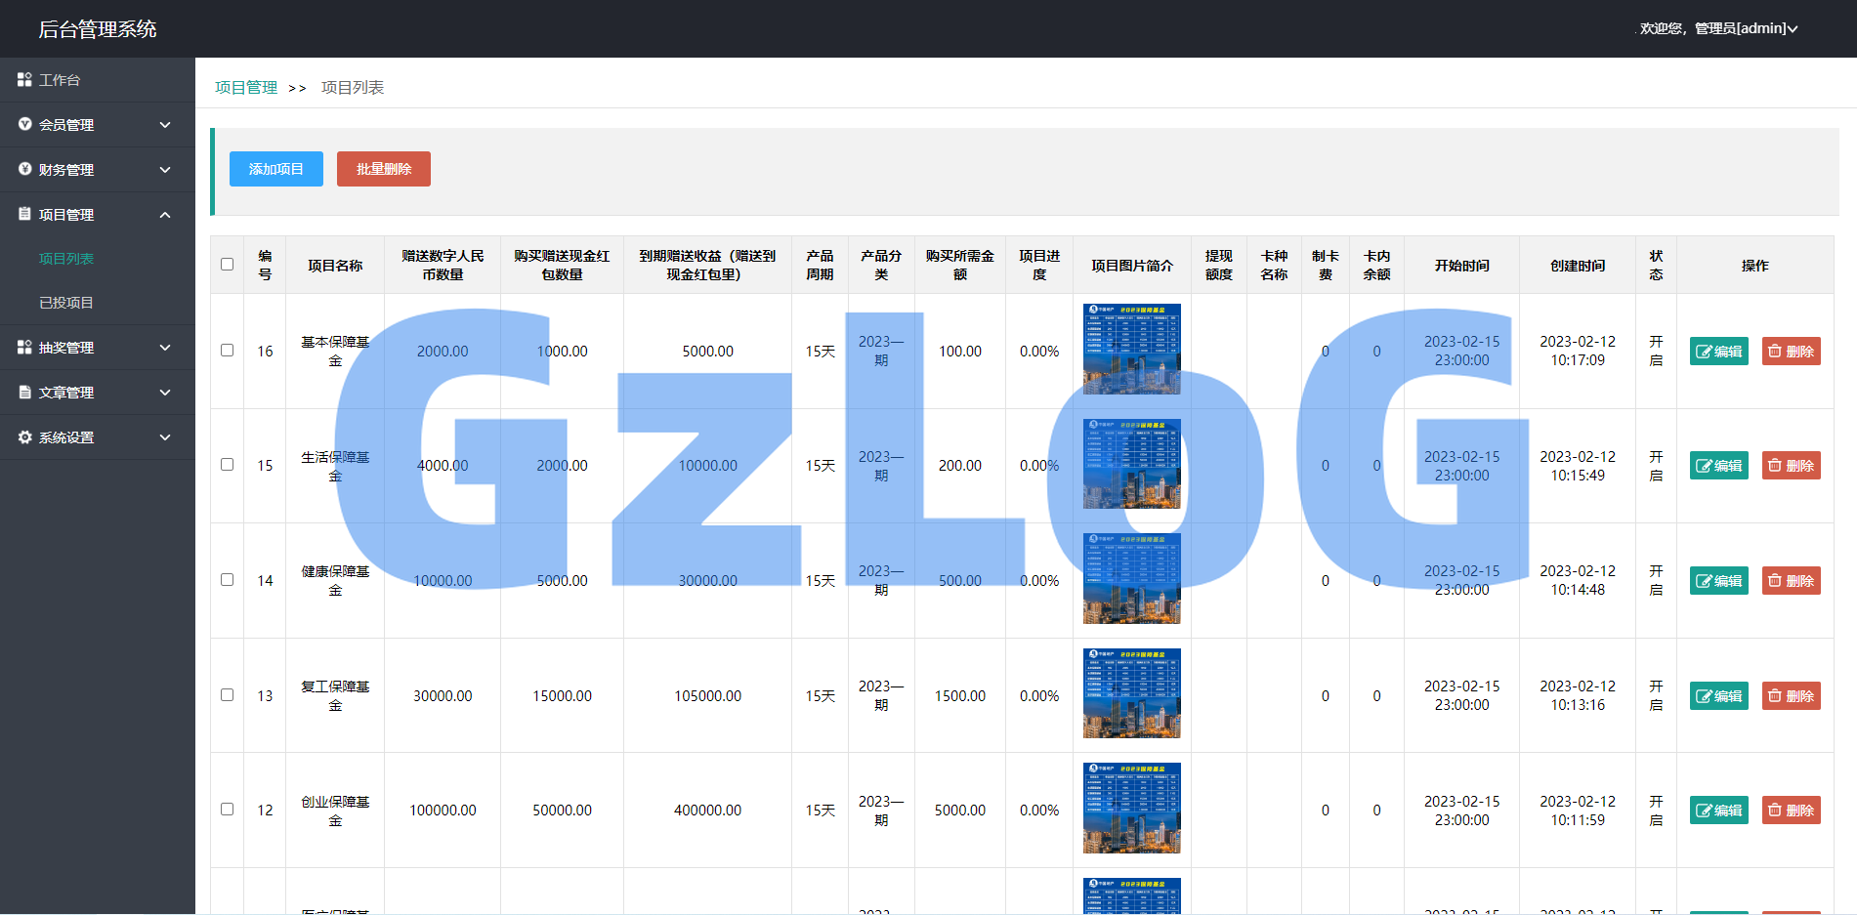Screen dimensions: 1857x915
Task: Check the row 16 基本保障基金 checkbox
Action: tap(228, 351)
